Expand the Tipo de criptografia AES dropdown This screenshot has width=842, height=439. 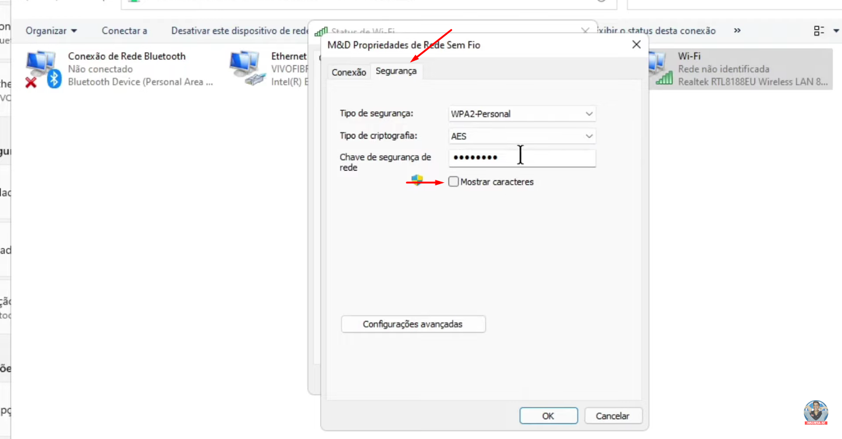[x=522, y=136]
